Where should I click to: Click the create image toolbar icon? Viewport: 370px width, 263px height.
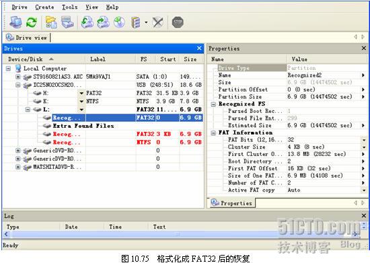click(x=87, y=22)
